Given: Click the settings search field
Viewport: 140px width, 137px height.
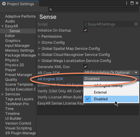Looking at the screenshot, I should 94,9.
